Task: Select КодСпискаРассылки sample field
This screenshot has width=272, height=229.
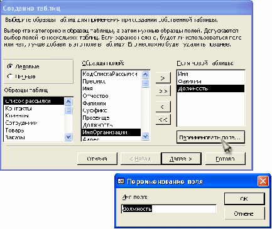Action: (111, 74)
